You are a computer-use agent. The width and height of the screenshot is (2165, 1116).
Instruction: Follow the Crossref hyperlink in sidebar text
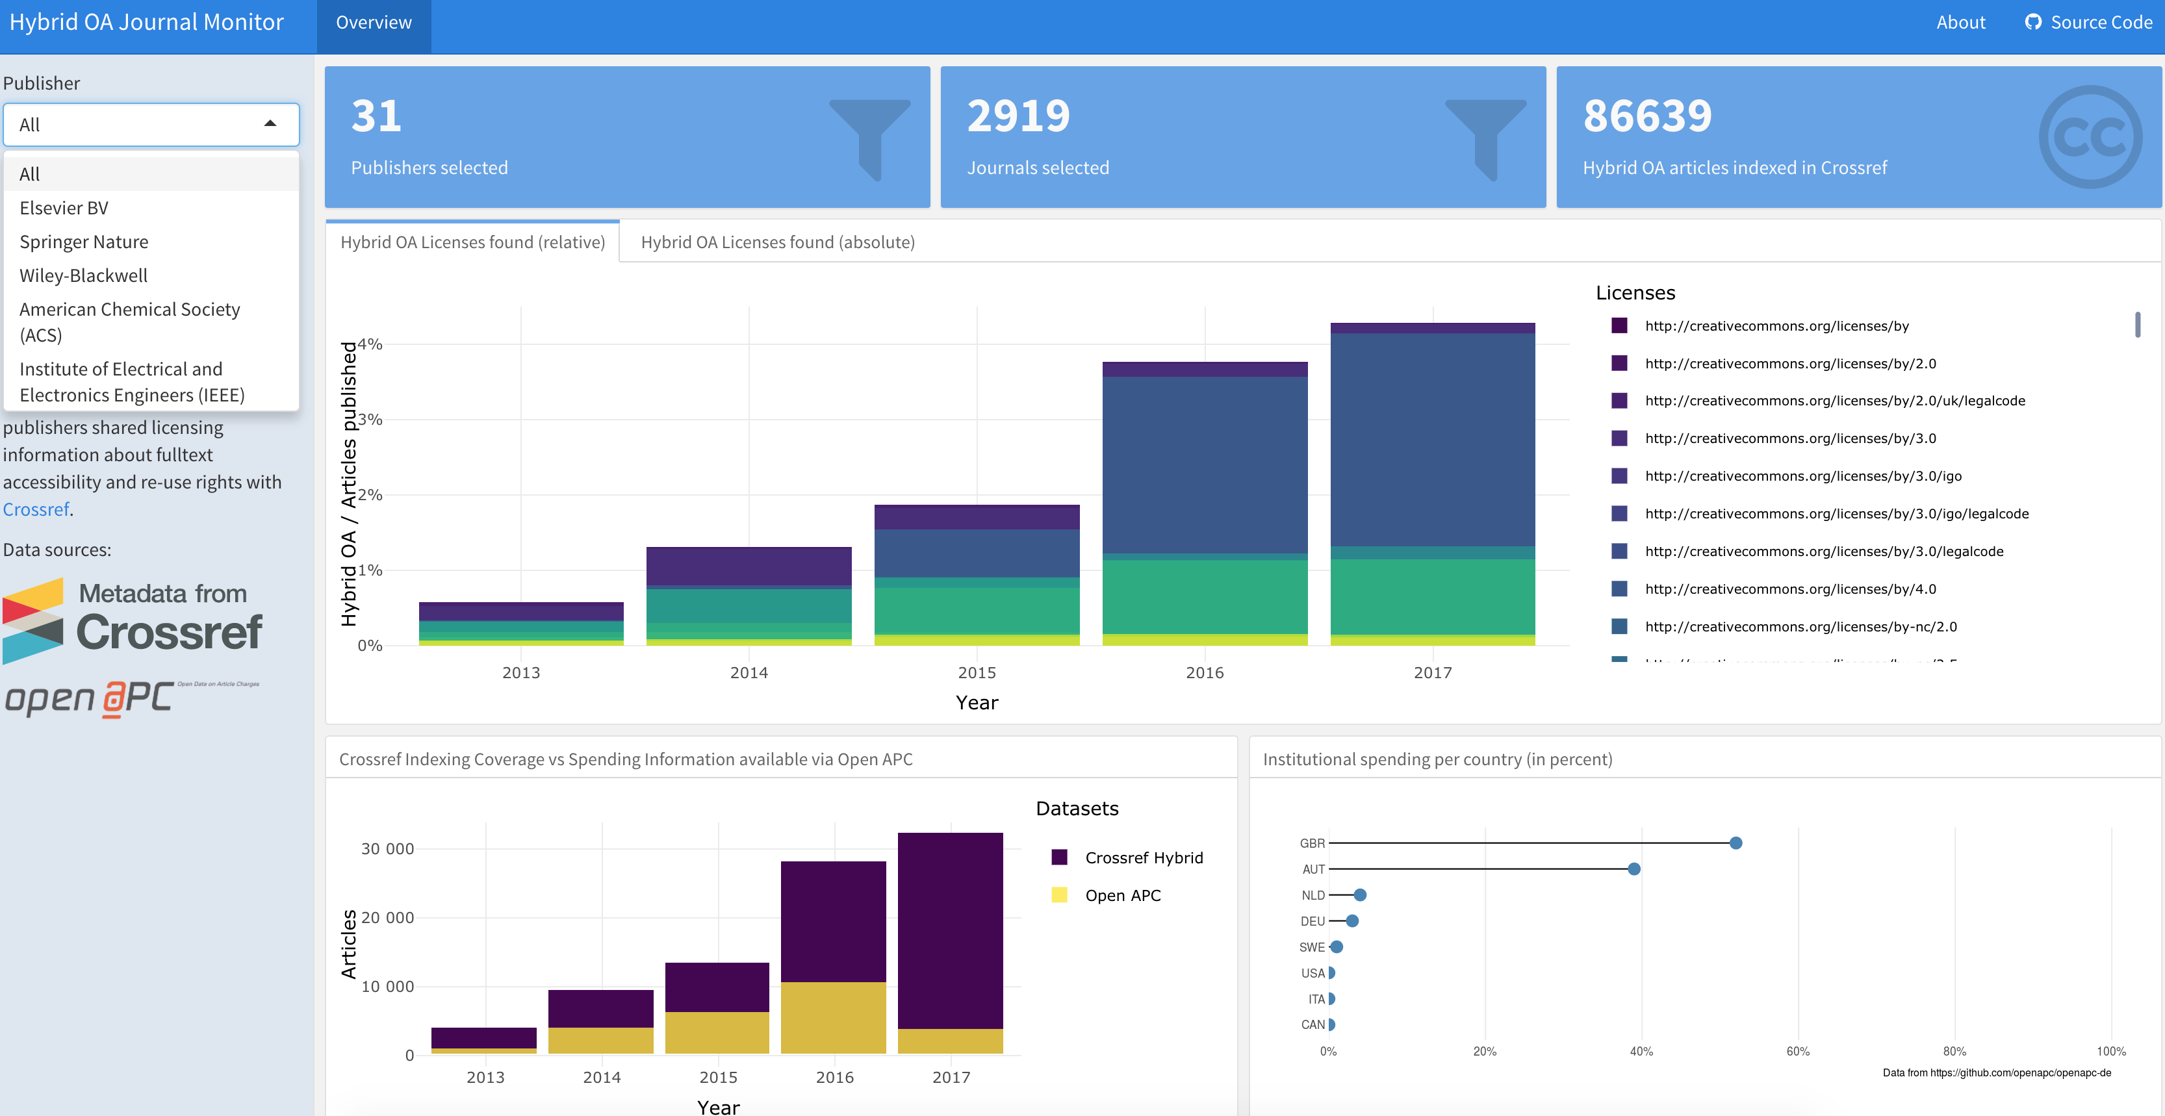[x=35, y=509]
